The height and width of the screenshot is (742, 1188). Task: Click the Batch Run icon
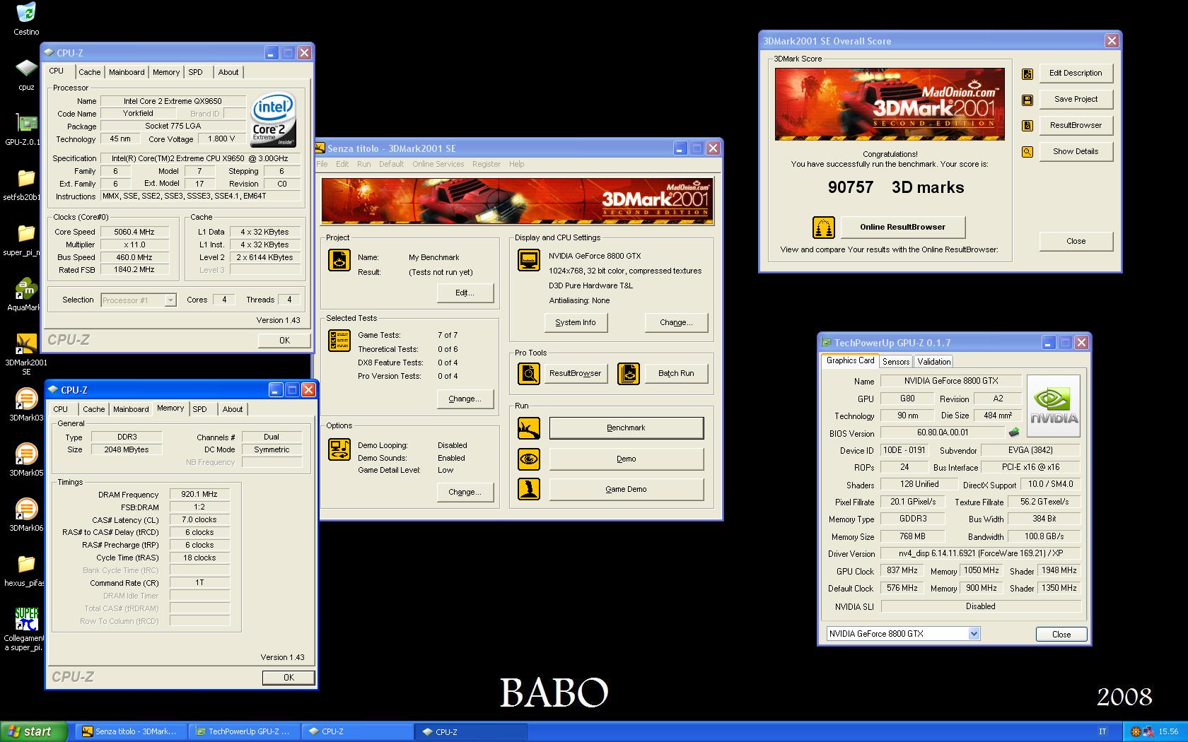[629, 373]
